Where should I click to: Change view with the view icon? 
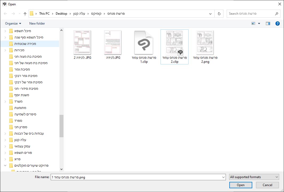[x=253, y=23]
